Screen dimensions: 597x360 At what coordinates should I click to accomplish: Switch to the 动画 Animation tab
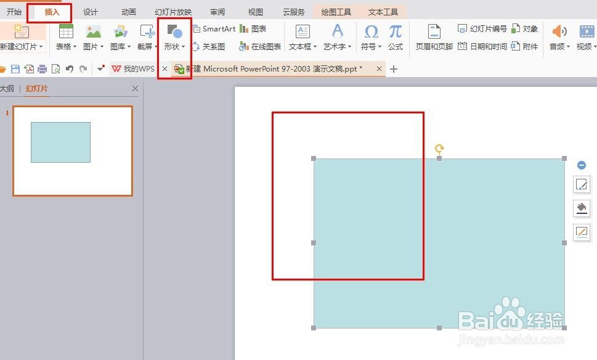point(128,12)
